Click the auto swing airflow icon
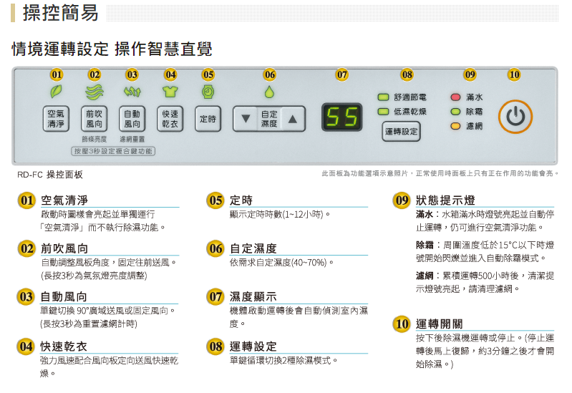This screenshot has width=572, height=393. (x=132, y=92)
